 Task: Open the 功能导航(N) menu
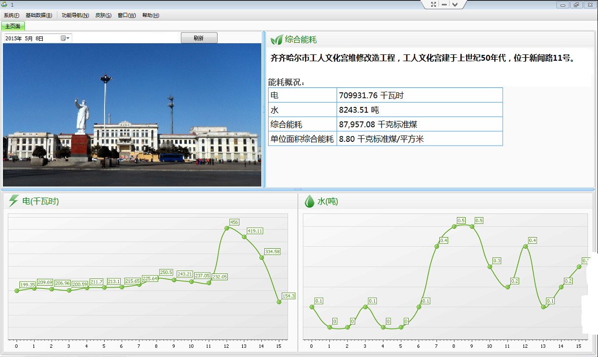75,16
